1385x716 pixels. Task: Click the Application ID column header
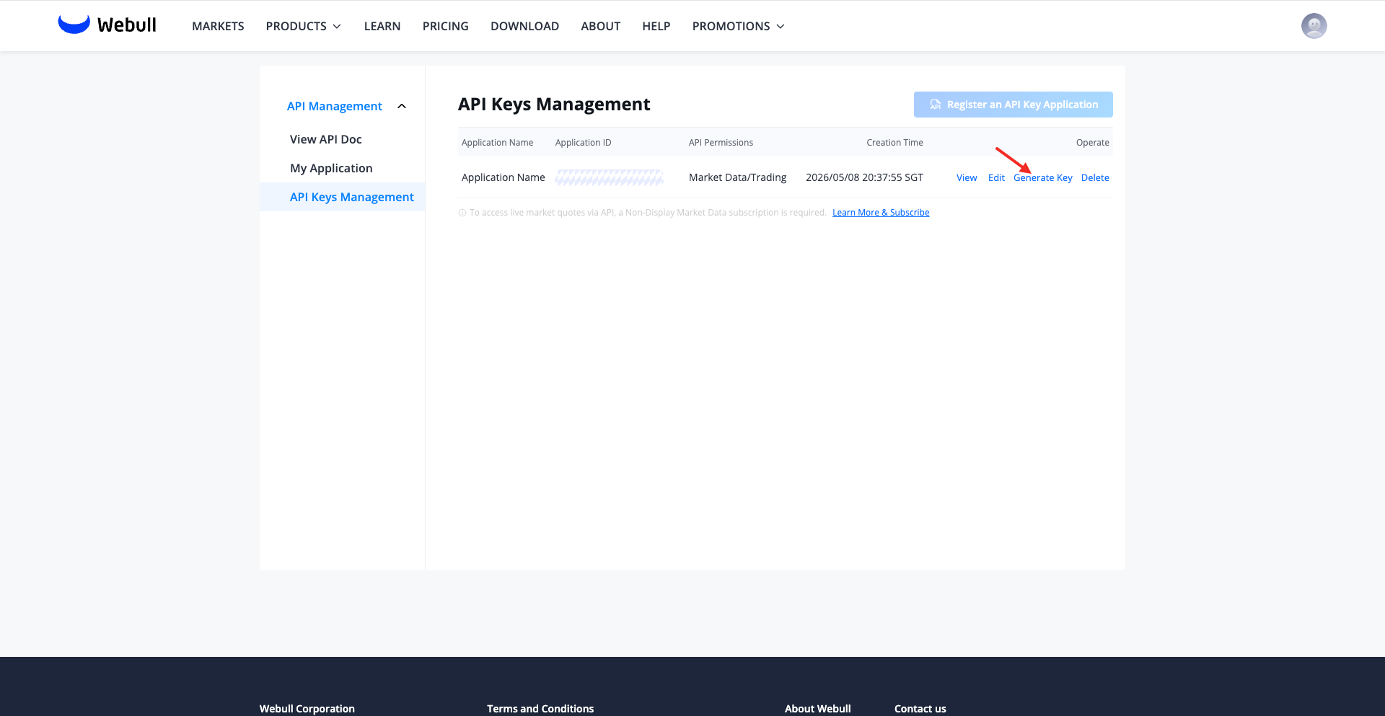tap(584, 143)
